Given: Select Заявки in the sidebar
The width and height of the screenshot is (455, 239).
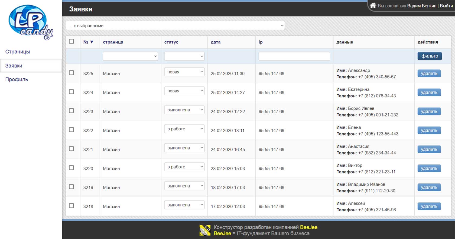Looking at the screenshot, I should coord(14,66).
